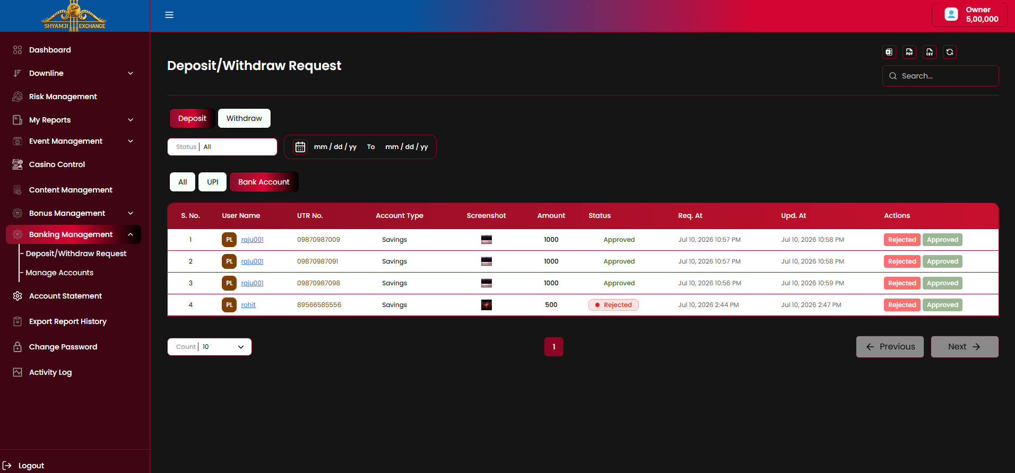Viewport: 1015px width, 473px height.
Task: Open Dashboard from the sidebar
Action: 50,50
